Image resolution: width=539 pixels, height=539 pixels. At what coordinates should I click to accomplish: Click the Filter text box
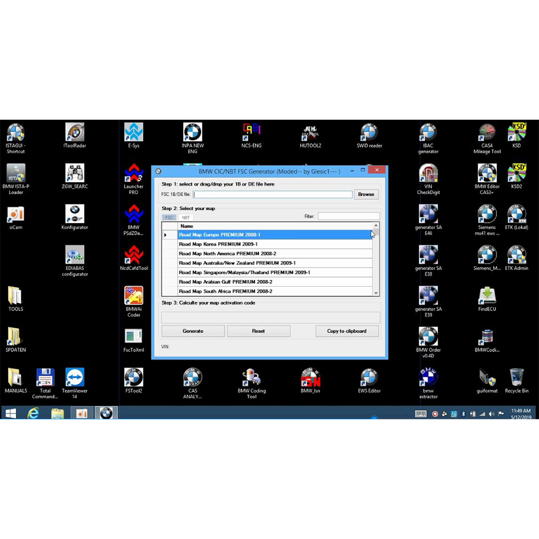coord(348,216)
